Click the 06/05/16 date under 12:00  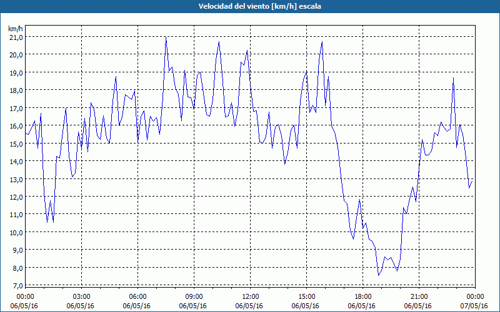pyautogui.click(x=249, y=306)
